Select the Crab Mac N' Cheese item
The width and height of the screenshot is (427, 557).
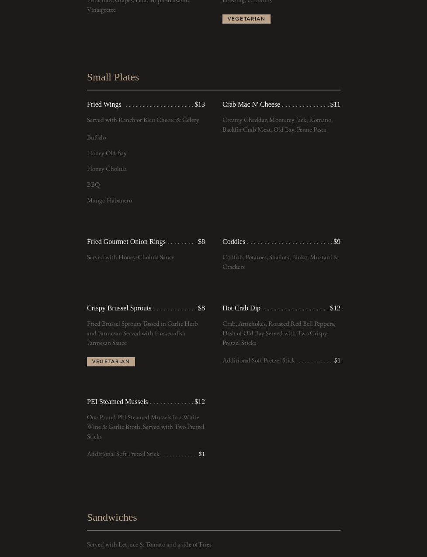[x=251, y=104]
